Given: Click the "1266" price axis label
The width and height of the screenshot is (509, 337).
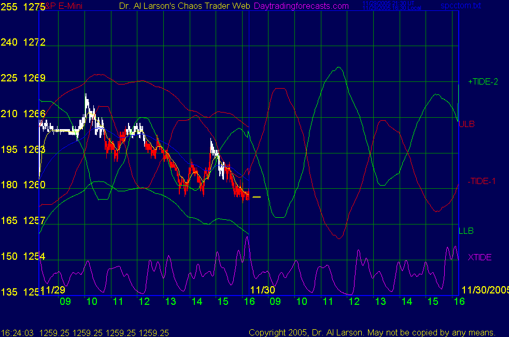Looking at the screenshot, I should 34,114.
